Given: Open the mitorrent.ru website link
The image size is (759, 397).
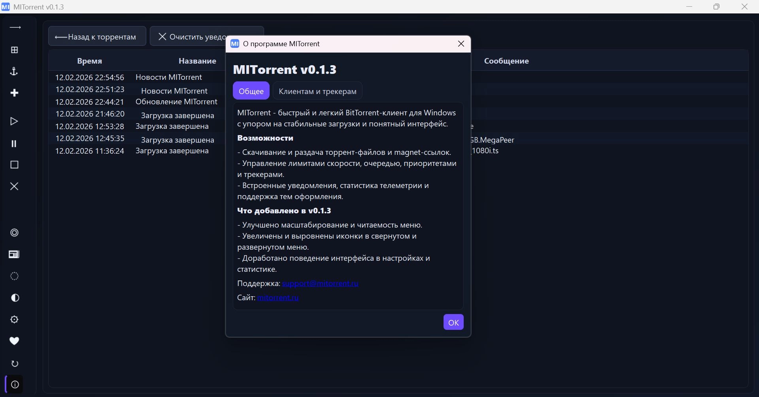Looking at the screenshot, I should 278,297.
